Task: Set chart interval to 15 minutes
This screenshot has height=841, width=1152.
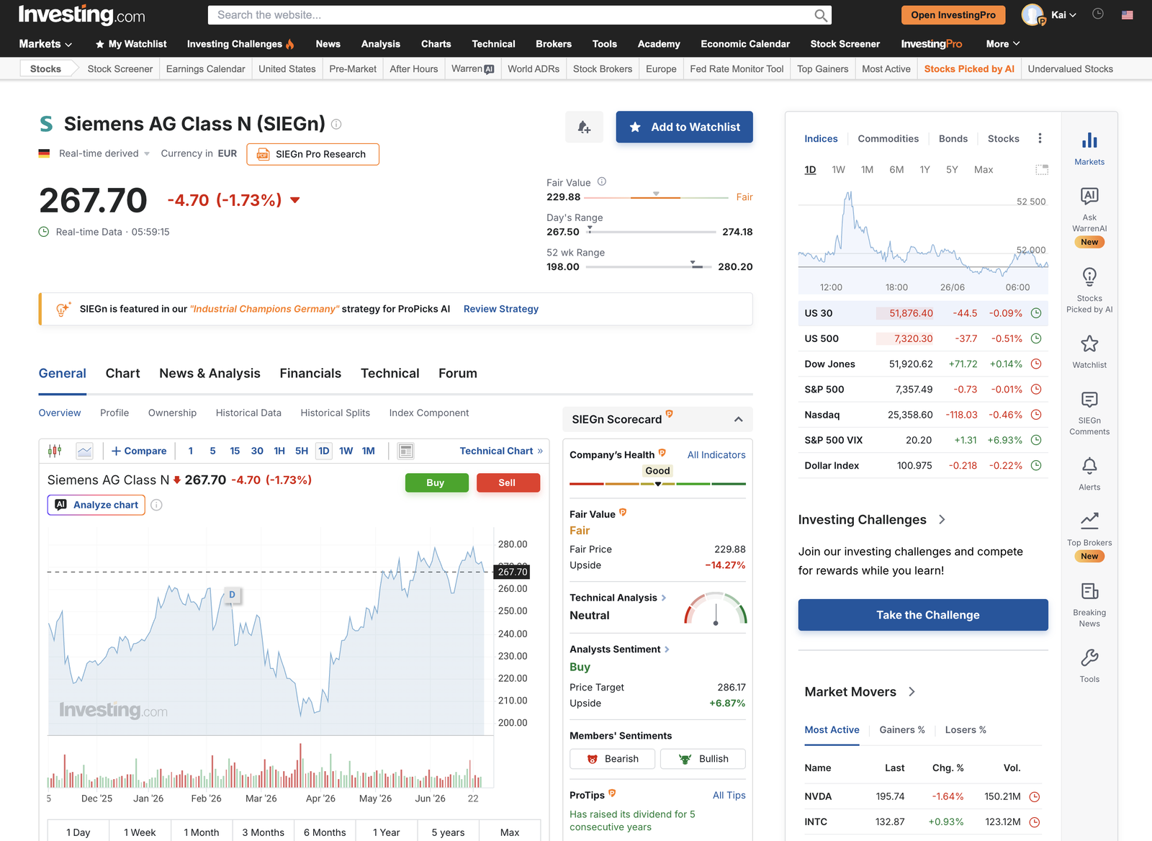Action: 235,451
